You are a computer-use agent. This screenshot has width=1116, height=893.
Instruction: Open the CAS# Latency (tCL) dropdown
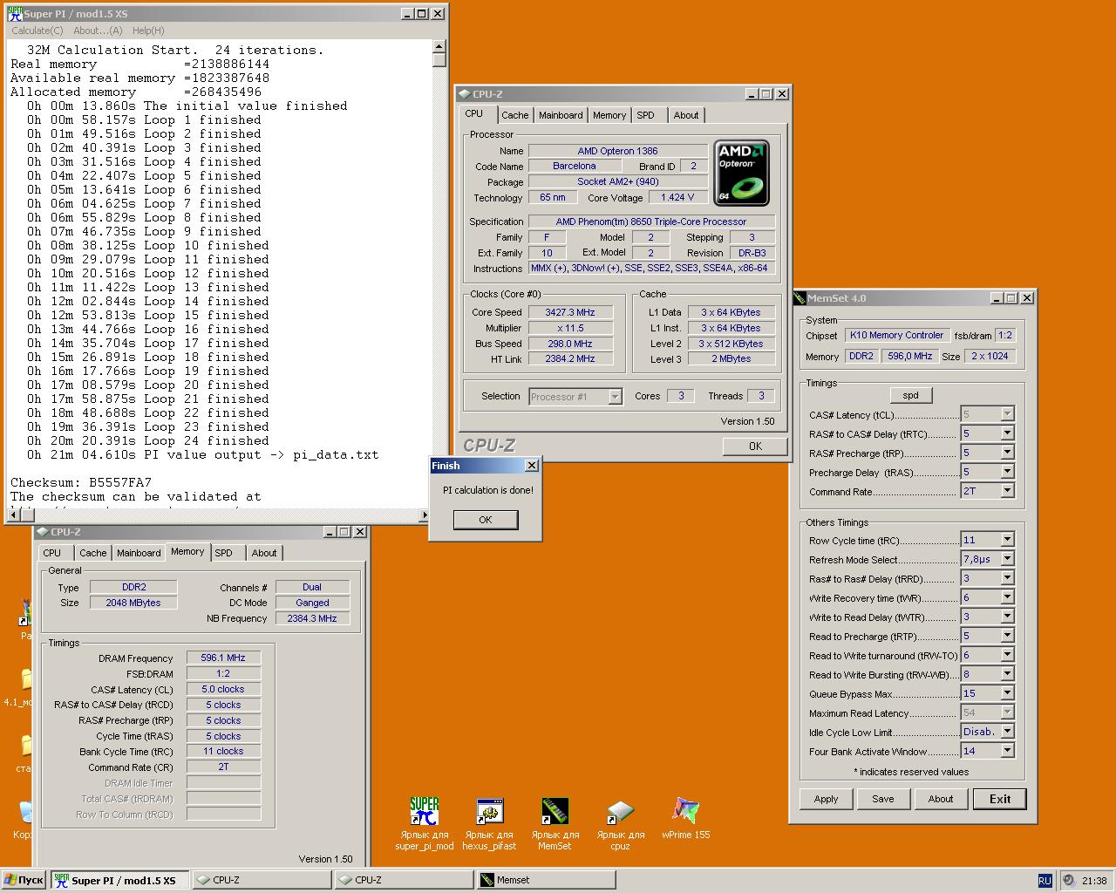[1007, 414]
